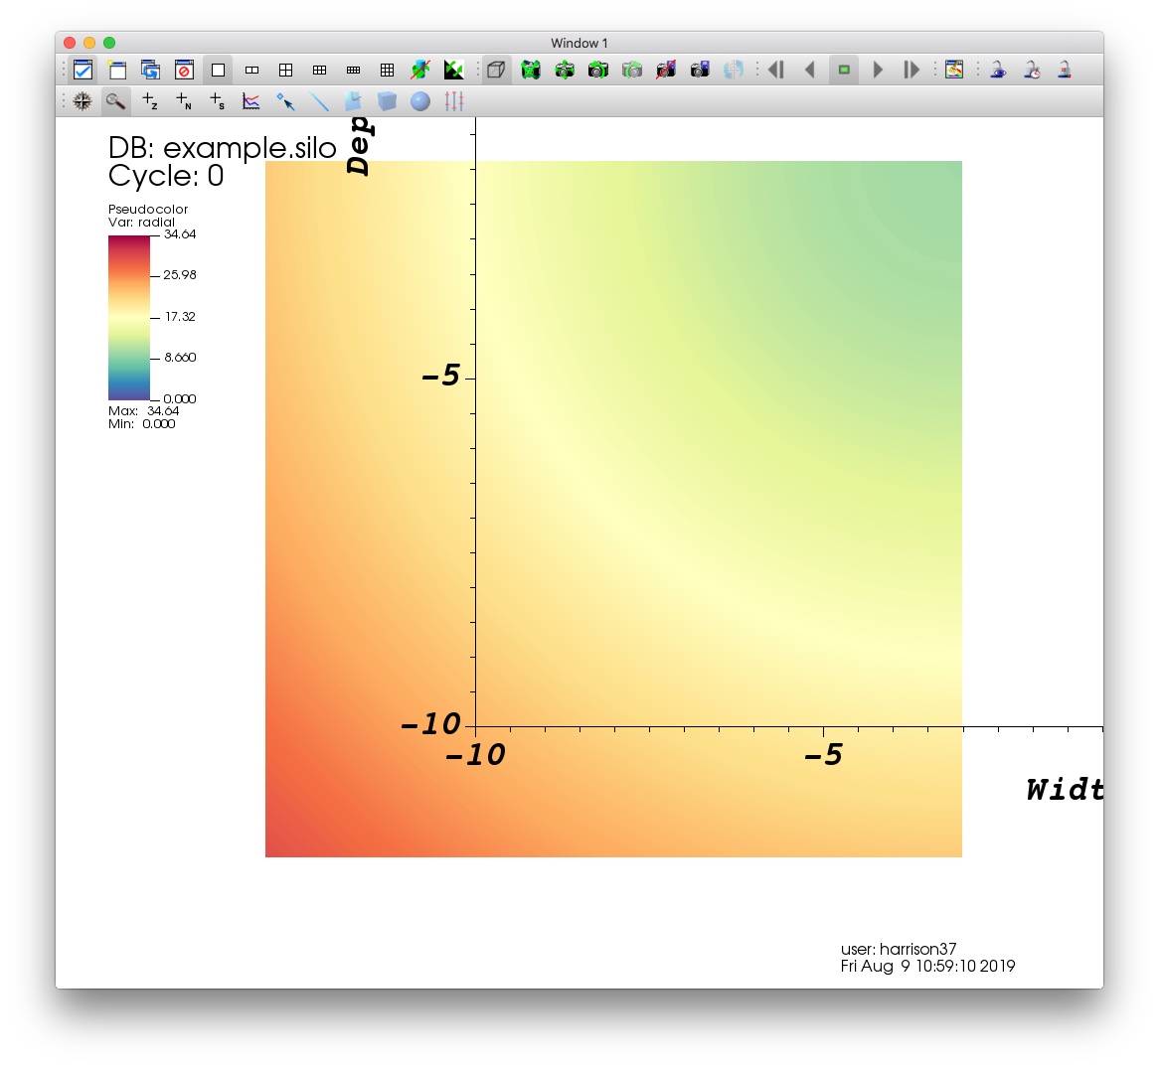Enable the Axis Restriction tool
The image size is (1159, 1068).
(454, 101)
